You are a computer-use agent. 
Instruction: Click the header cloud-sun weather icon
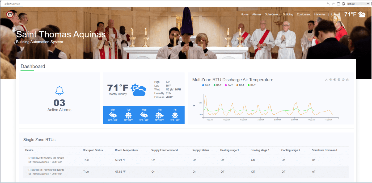[x=362, y=14]
